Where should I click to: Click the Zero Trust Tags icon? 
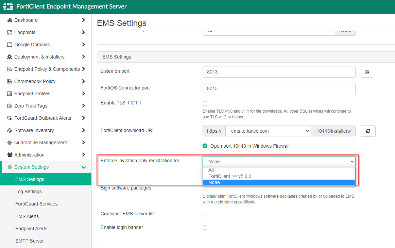10,106
